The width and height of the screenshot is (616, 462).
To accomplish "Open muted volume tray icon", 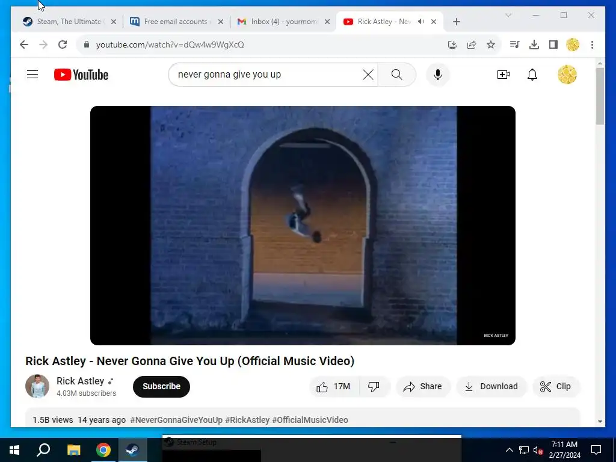I will 538,450.
